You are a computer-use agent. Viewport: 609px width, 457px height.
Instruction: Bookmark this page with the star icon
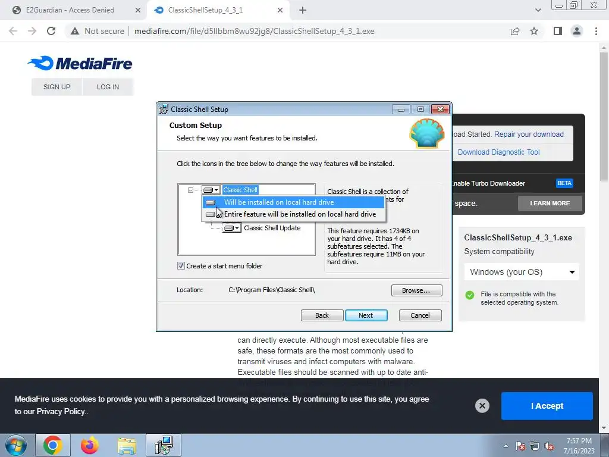534,31
